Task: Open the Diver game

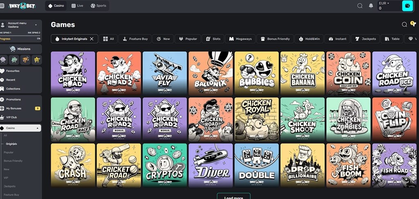Action: click(x=211, y=165)
